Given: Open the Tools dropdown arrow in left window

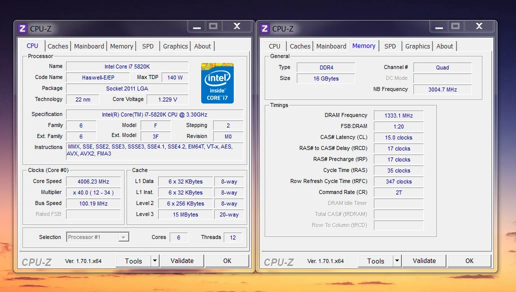Looking at the screenshot, I should point(155,261).
